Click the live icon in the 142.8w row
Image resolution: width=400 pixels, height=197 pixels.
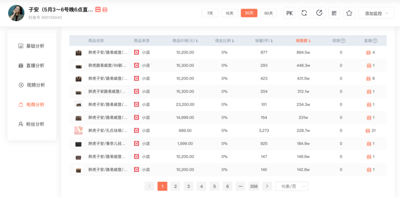(369, 170)
